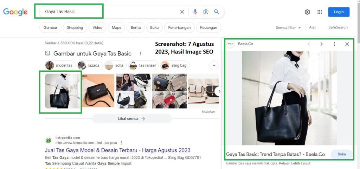Screen dimensions: 360x169
Task: Open Google Lens camera search
Action: [206, 12]
